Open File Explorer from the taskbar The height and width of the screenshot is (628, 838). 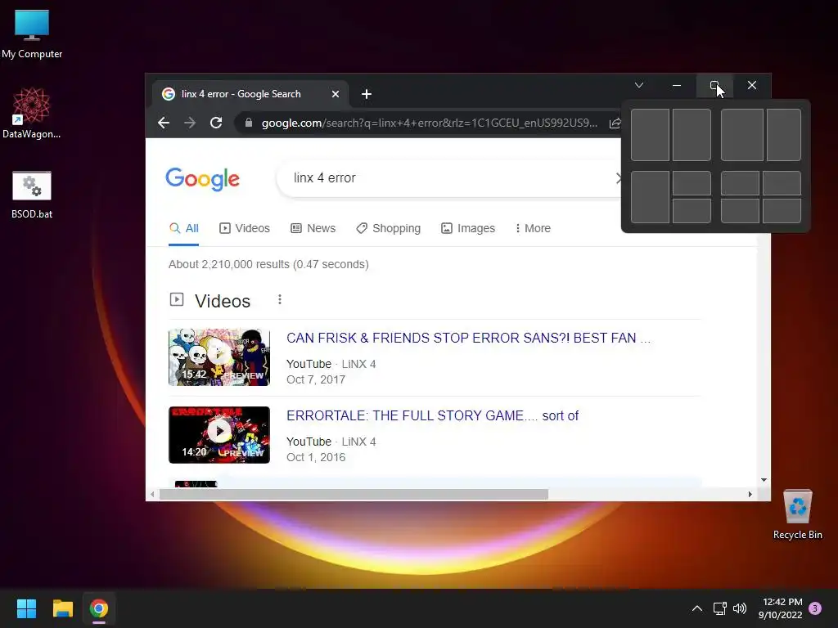click(62, 608)
